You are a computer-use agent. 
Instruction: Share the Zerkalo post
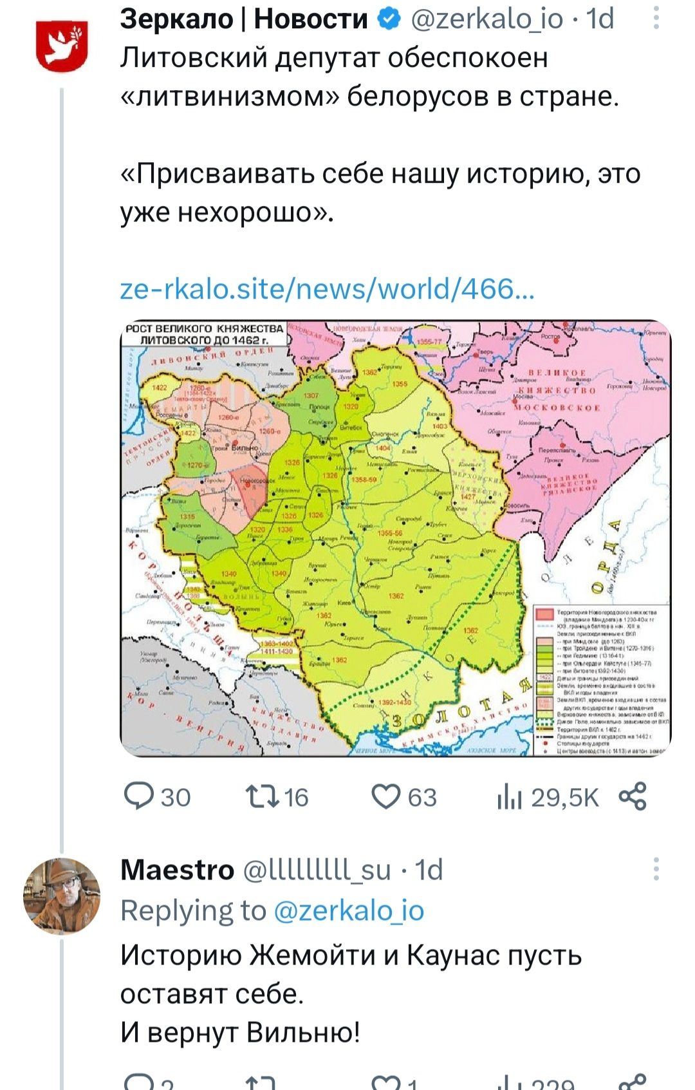click(x=632, y=797)
